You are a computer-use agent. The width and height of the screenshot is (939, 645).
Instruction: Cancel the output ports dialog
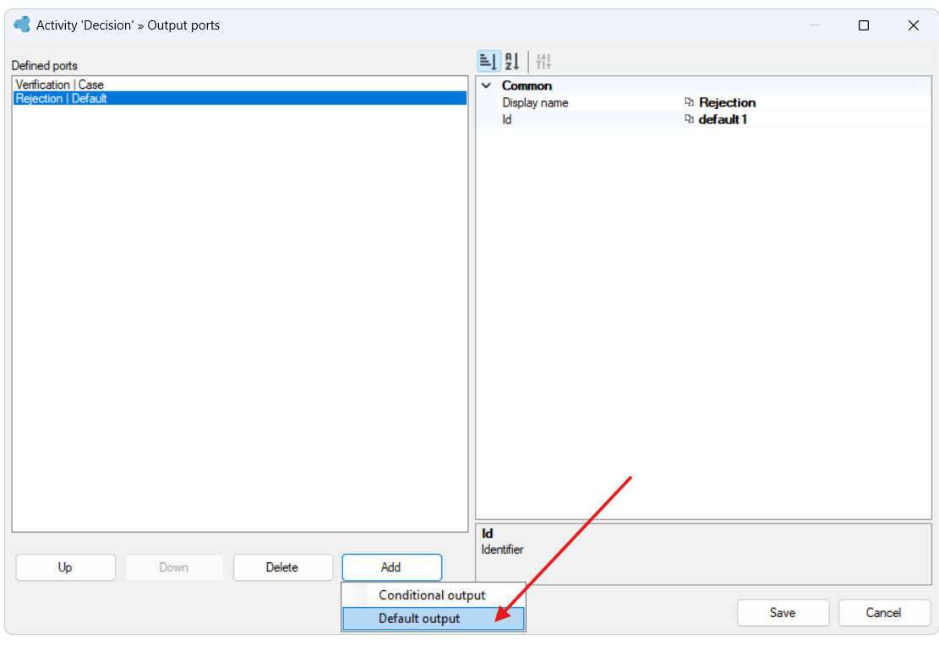884,613
